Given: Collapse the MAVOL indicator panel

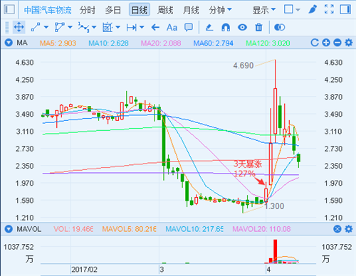Looking at the screenshot, I should [x=9, y=229].
